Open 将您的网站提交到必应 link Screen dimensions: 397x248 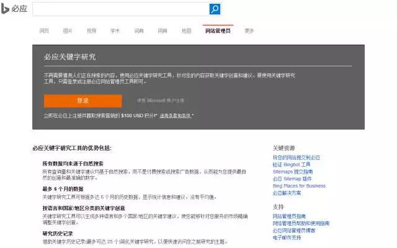point(297,157)
